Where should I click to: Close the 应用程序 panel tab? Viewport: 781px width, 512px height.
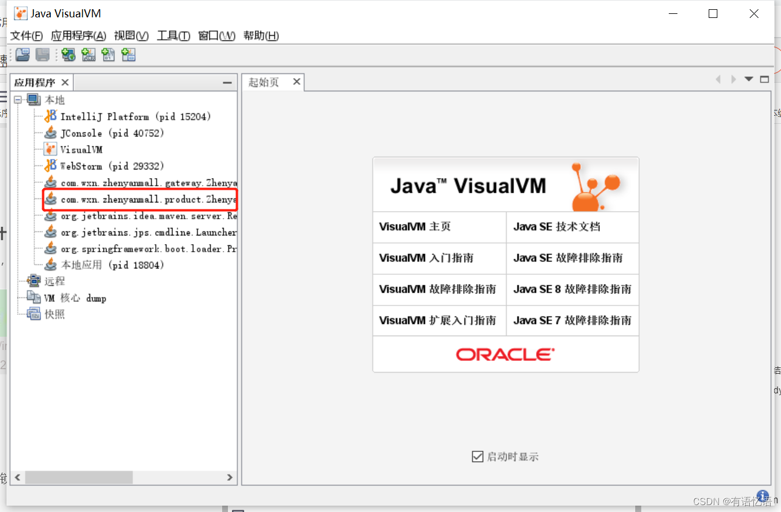[x=65, y=82]
